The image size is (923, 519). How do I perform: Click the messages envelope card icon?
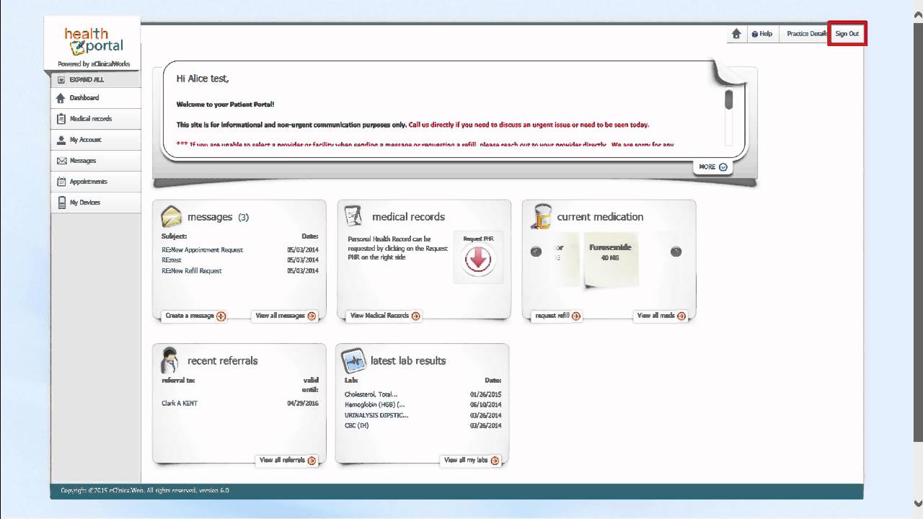click(172, 216)
